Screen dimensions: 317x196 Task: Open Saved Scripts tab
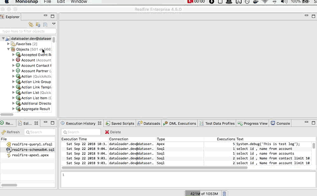(x=120, y=123)
